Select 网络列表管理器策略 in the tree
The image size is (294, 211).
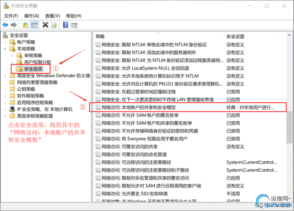tap(37, 82)
